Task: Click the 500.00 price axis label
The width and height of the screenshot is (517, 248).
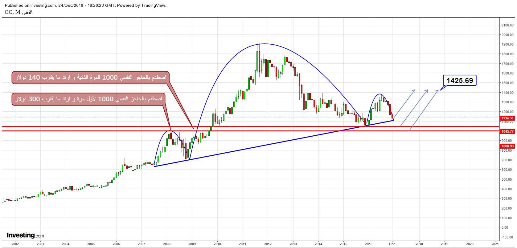Action: point(507,179)
